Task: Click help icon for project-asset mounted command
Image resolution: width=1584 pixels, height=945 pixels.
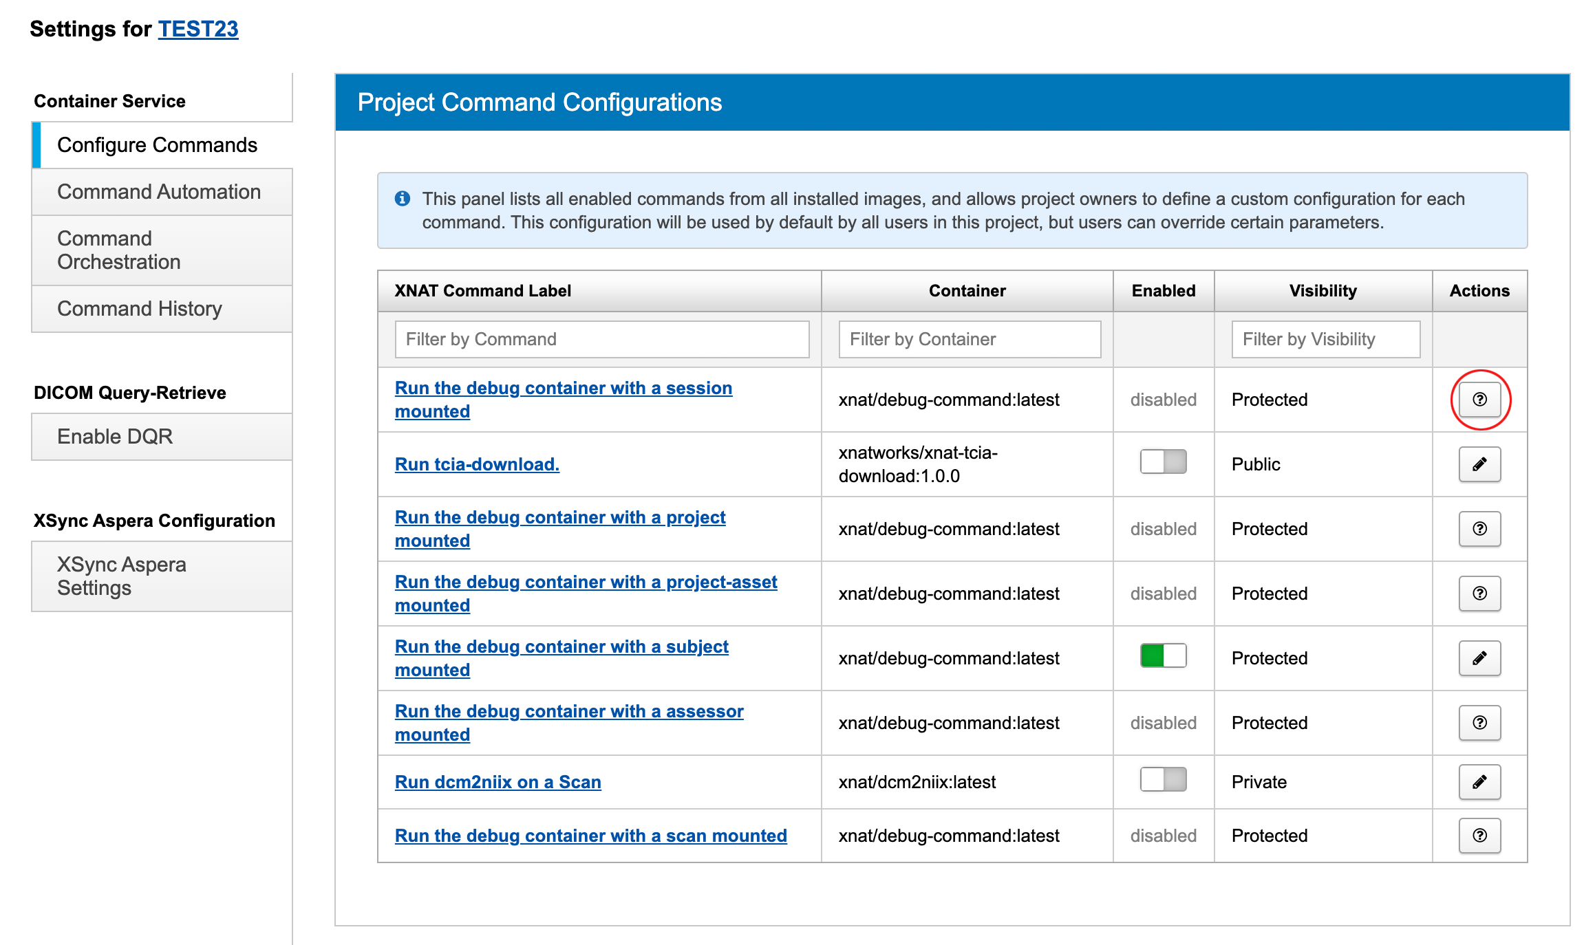Action: [x=1479, y=594]
